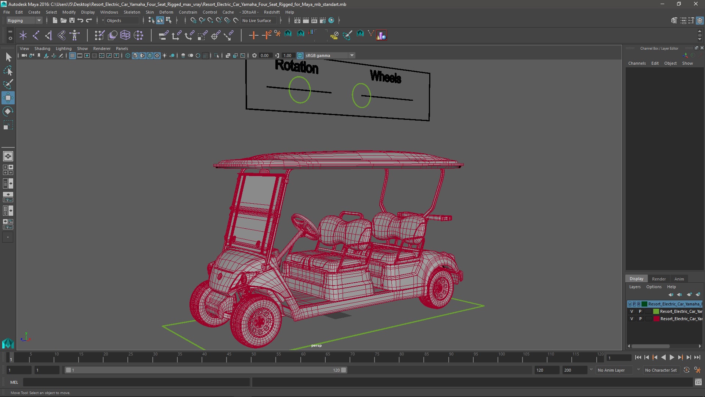Select the Scale tool in toolbox
705x397 pixels.
pyautogui.click(x=8, y=125)
